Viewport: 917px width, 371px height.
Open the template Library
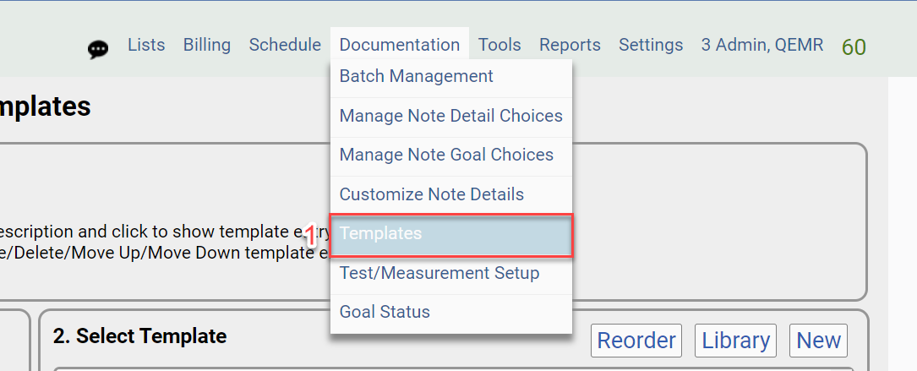tap(736, 341)
